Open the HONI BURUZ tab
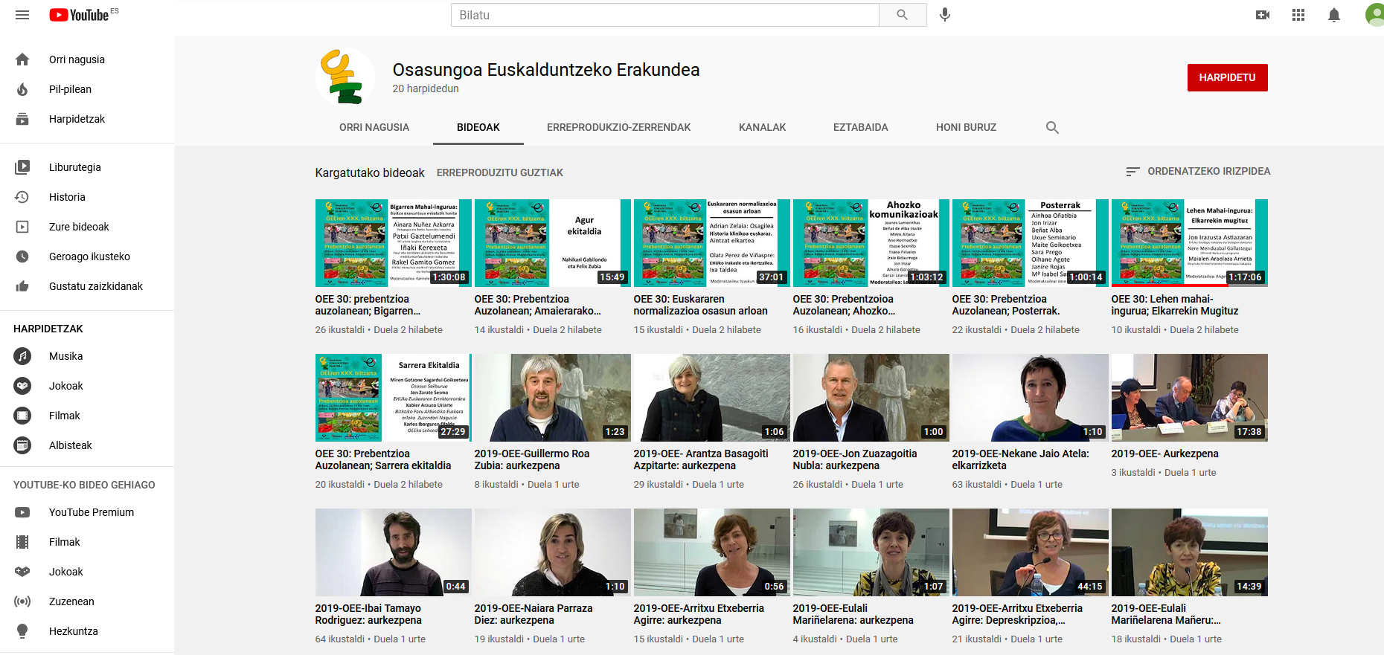The image size is (1384, 655). coord(966,127)
